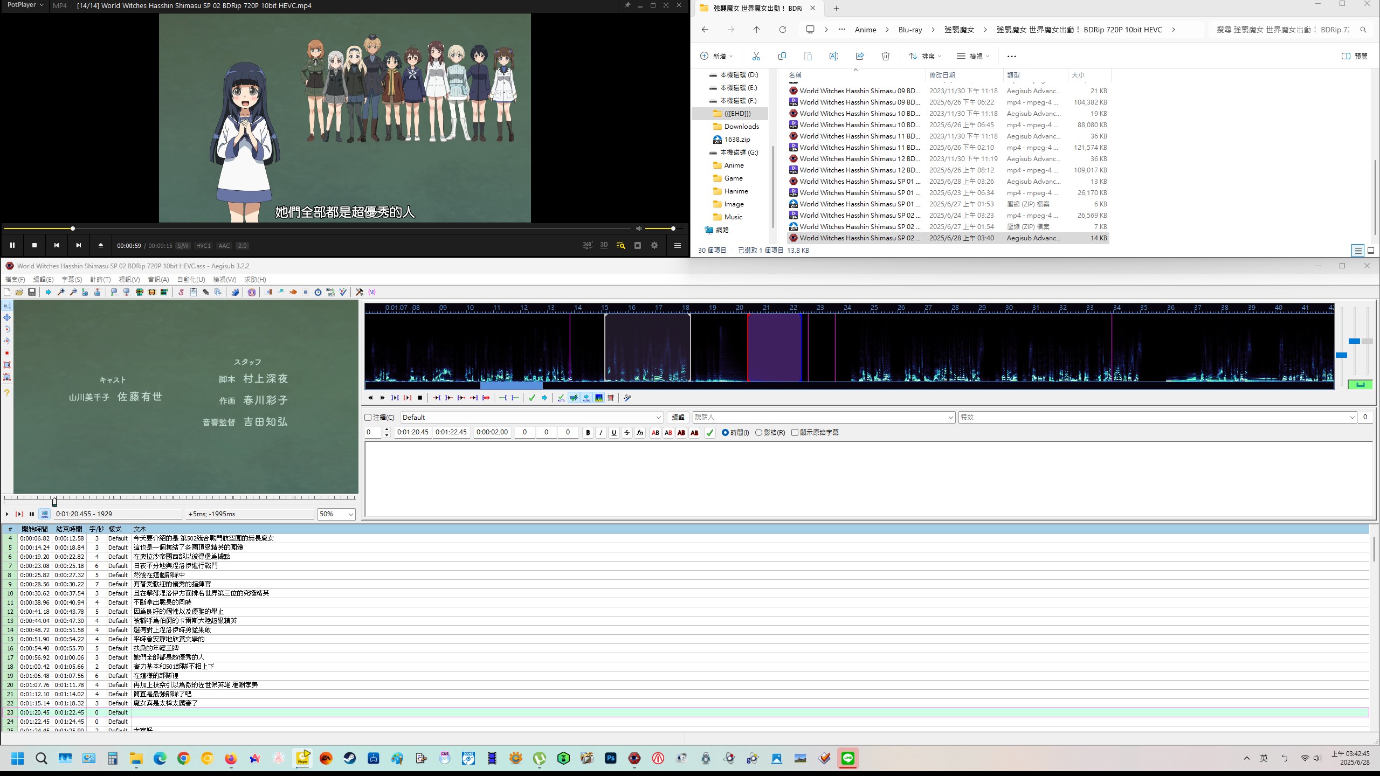The width and height of the screenshot is (1380, 776).
Task: Click the Jump to video frame blue arrow icon
Action: [x=48, y=292]
